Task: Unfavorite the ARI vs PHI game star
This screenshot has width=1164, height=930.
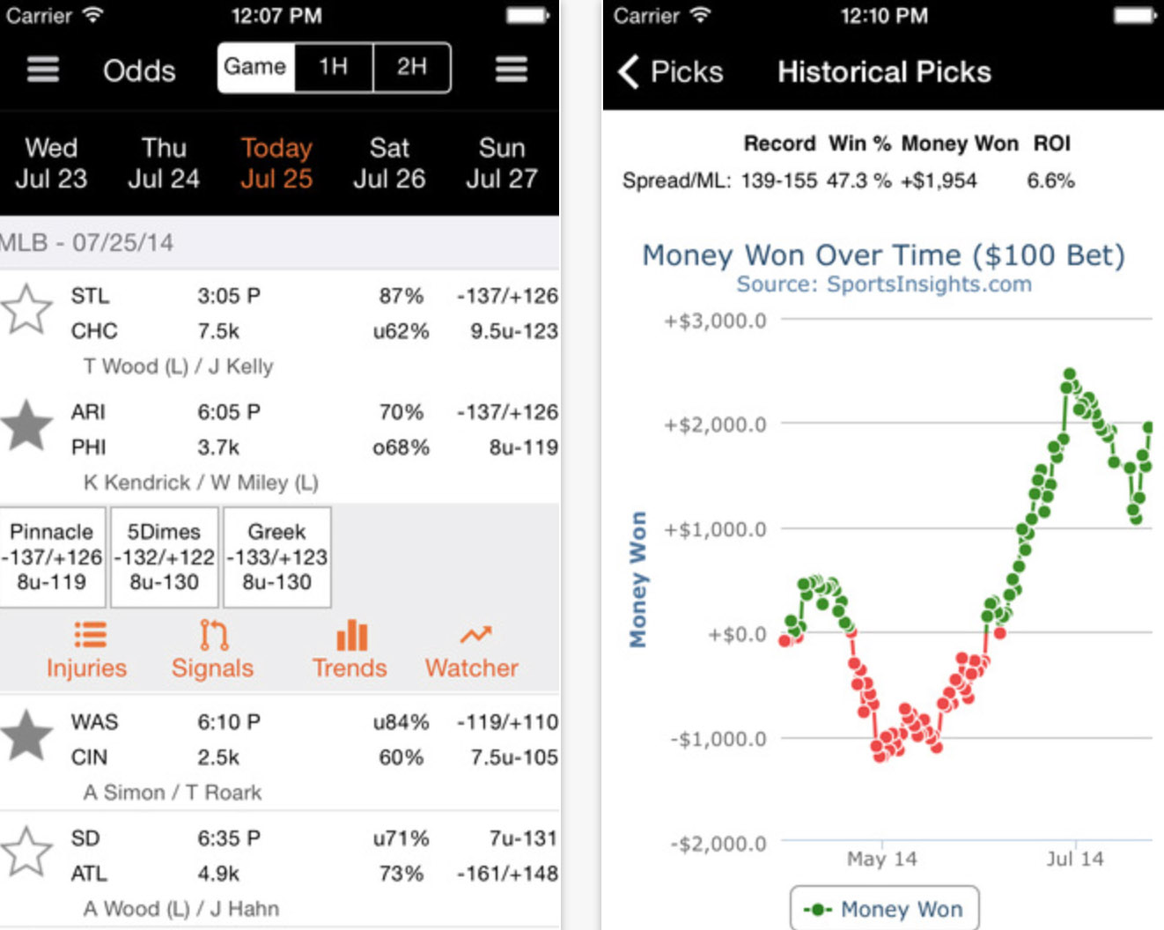Action: pyautogui.click(x=26, y=426)
